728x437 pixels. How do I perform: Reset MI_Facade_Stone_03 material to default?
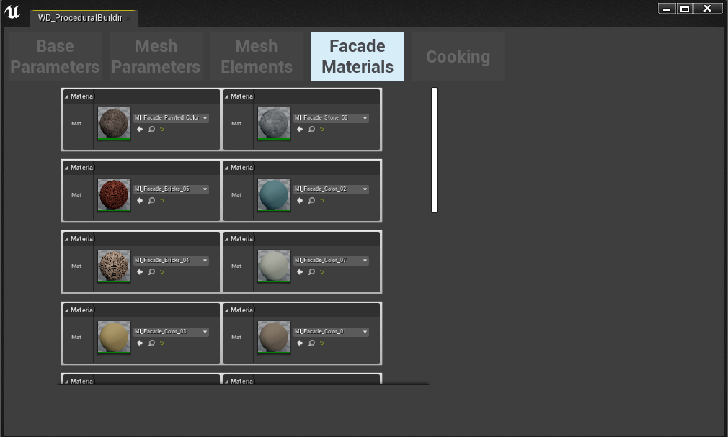(321, 130)
